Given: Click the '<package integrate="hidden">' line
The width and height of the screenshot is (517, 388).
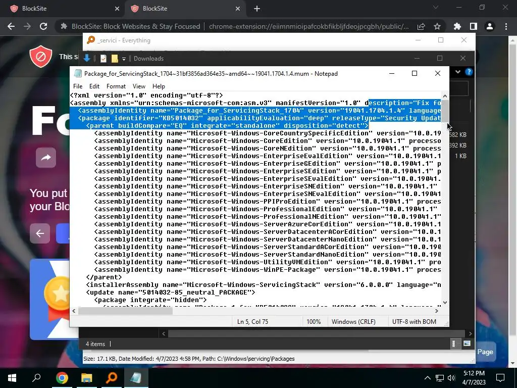Looking at the screenshot, I should [150, 300].
